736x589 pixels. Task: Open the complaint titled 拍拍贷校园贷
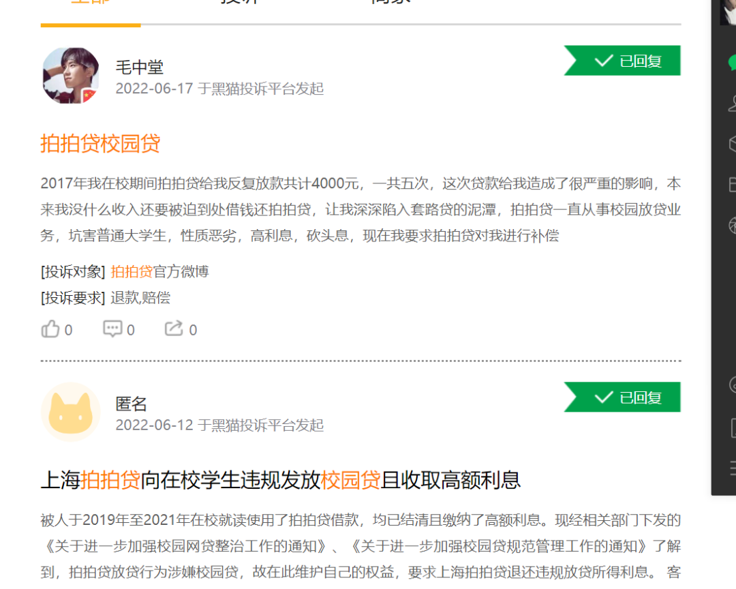[100, 144]
